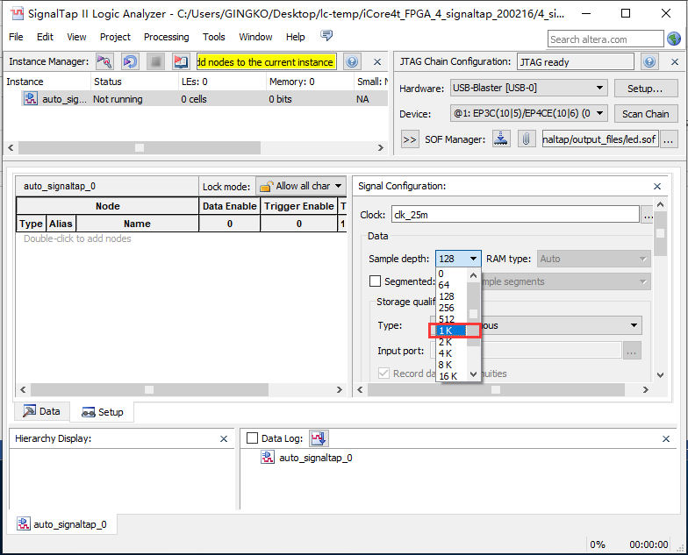
Task: Toggle the Data Log checkbox
Action: tap(253, 438)
